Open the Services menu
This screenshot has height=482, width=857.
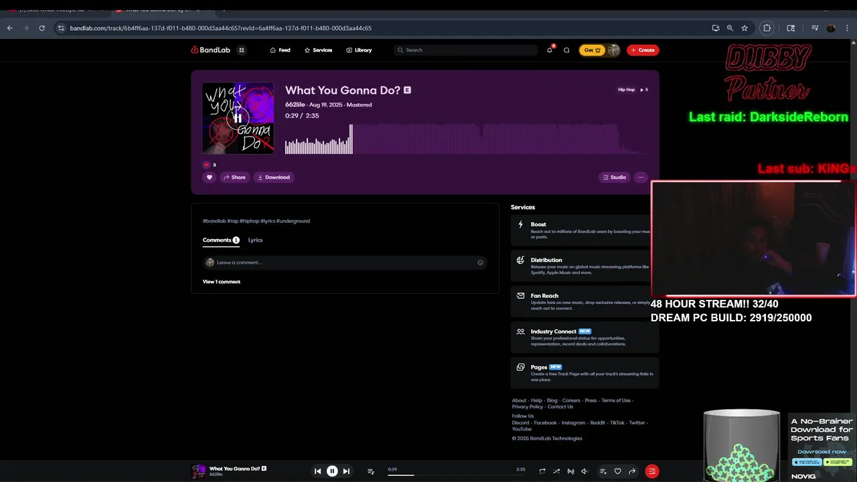pos(318,50)
